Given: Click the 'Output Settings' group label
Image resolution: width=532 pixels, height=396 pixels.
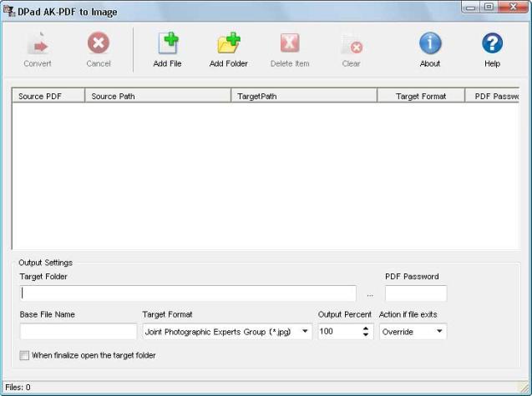Looking at the screenshot, I should click(45, 263).
